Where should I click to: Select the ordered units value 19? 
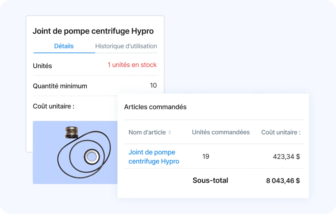(206, 156)
